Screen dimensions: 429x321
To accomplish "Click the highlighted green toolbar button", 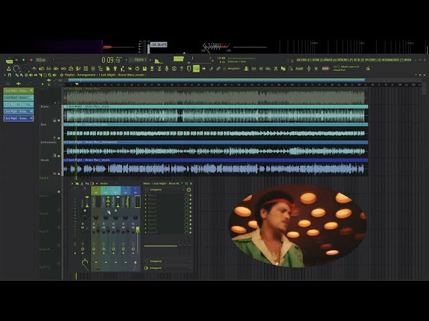I will [x=196, y=68].
